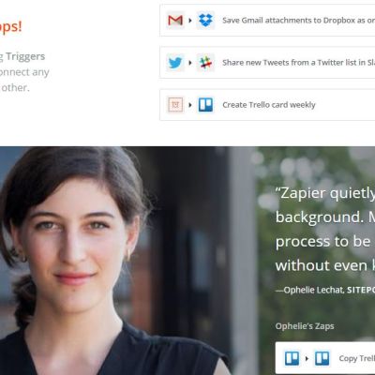Click the Slack icon
375x375 pixels.
pos(205,63)
